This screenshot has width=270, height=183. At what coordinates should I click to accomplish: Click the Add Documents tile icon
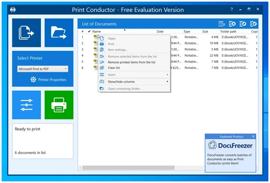[x=26, y=33]
